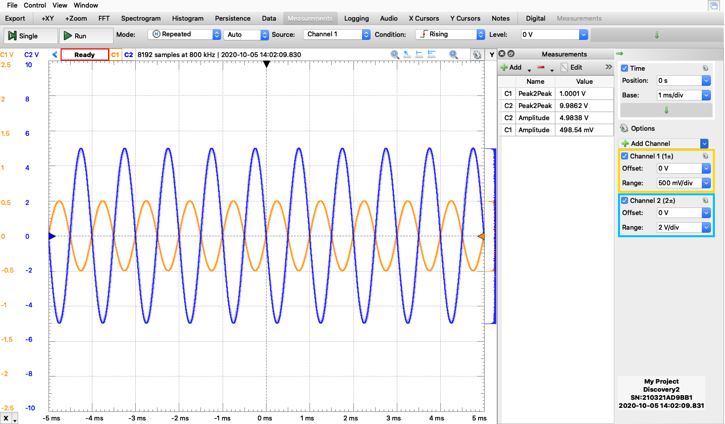
Task: Click Edit in Measurements panel
Action: (x=571, y=67)
